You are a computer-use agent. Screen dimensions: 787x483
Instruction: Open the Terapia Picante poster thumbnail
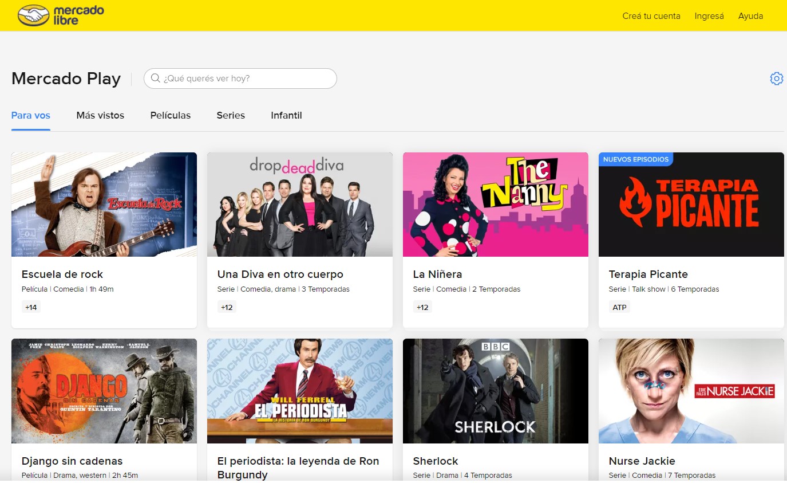coord(691,205)
